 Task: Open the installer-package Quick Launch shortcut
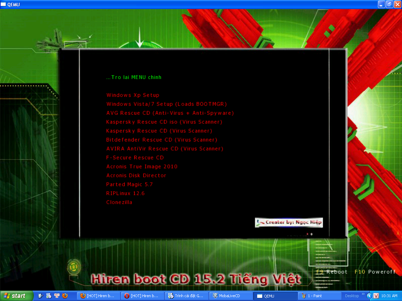(48, 296)
